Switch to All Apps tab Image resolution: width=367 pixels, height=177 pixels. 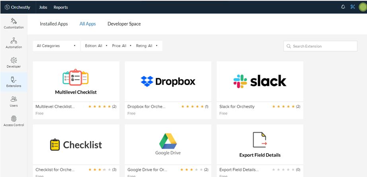tap(88, 24)
